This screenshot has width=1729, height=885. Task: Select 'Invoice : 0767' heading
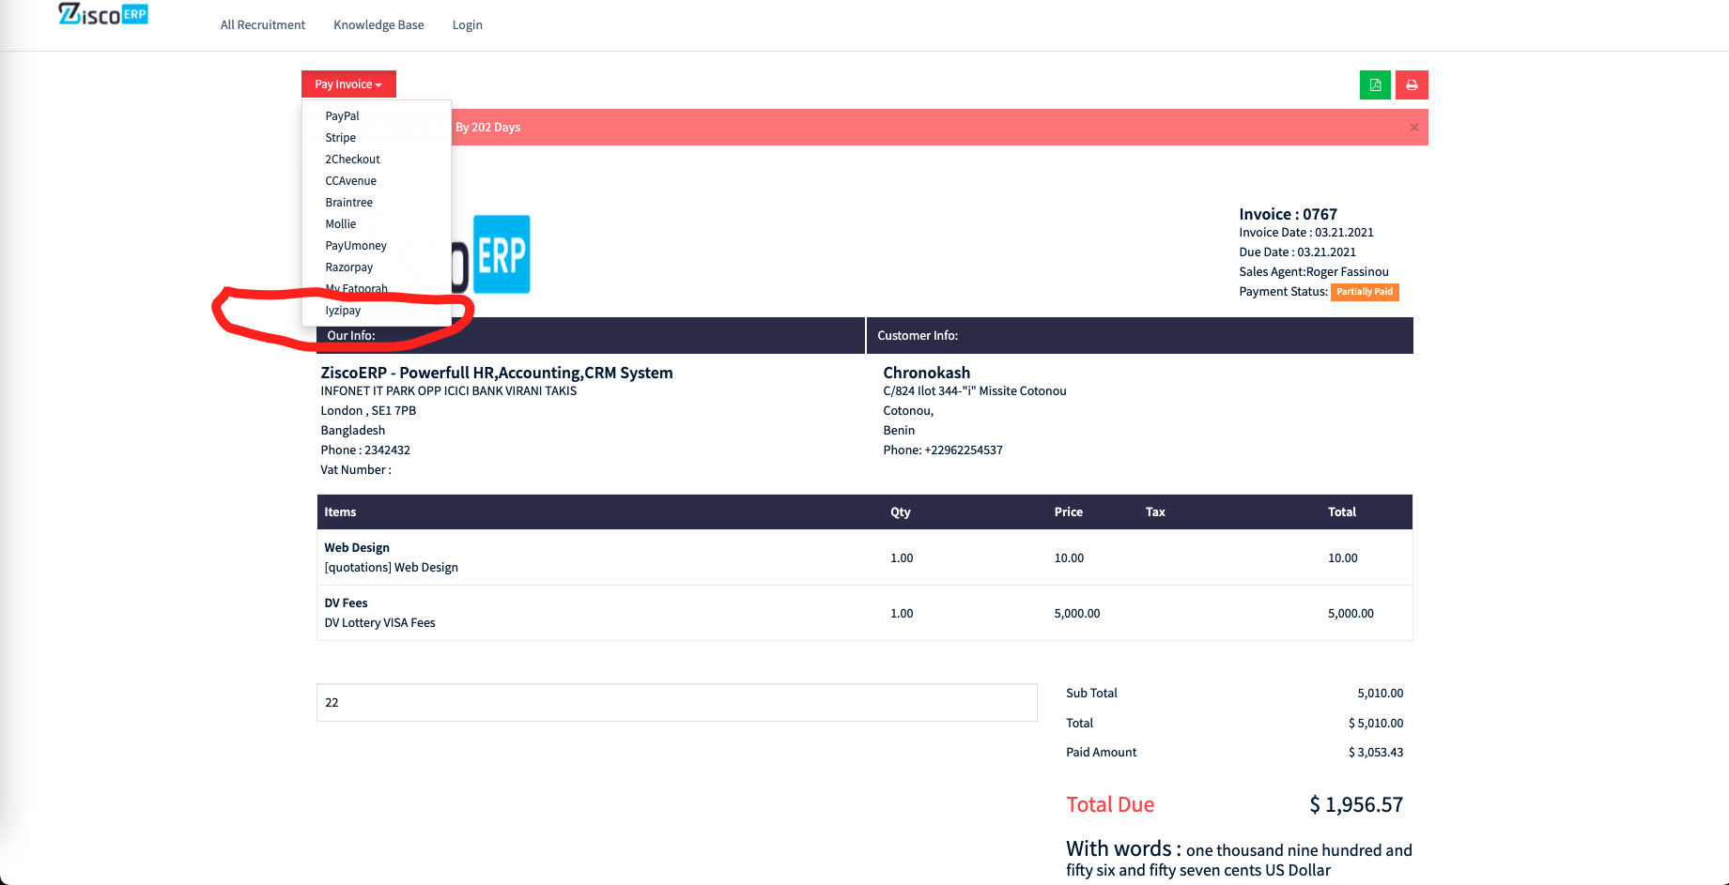pos(1288,214)
